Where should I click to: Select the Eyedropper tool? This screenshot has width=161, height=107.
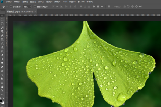click(2, 35)
